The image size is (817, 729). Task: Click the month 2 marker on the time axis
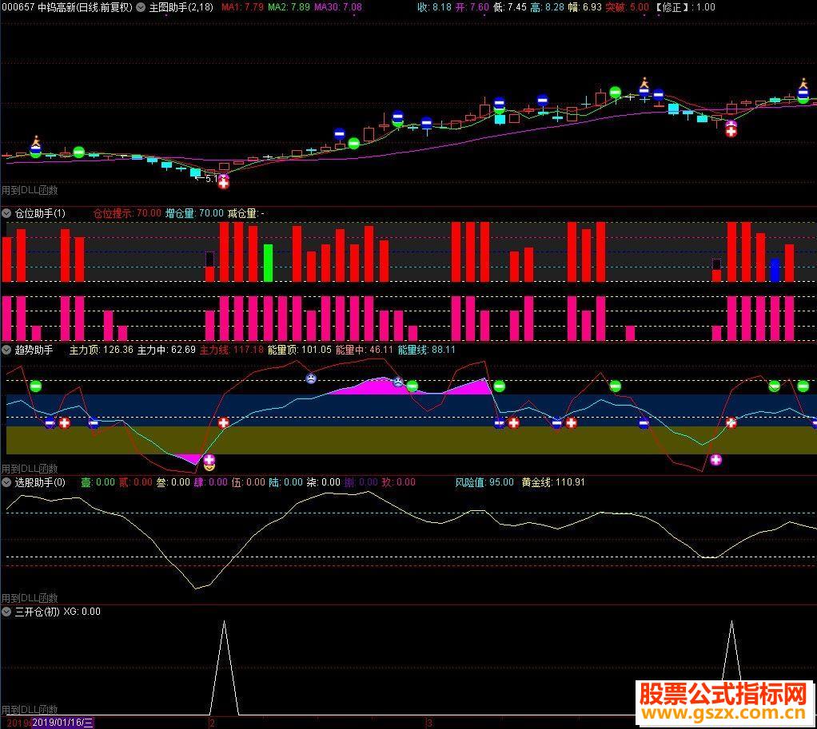[212, 723]
